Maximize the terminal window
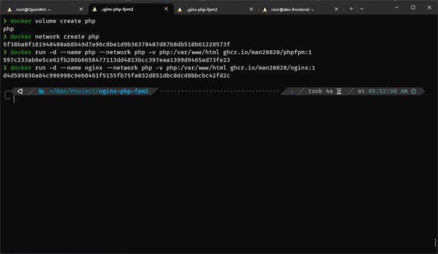The image size is (438, 254). click(413, 7)
